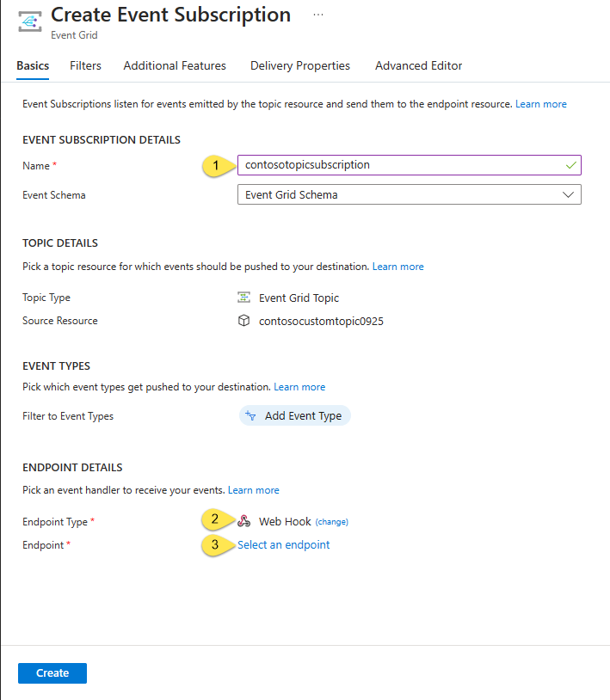610x700 pixels.
Task: Click the Web Hook endpoint icon
Action: coord(244,521)
